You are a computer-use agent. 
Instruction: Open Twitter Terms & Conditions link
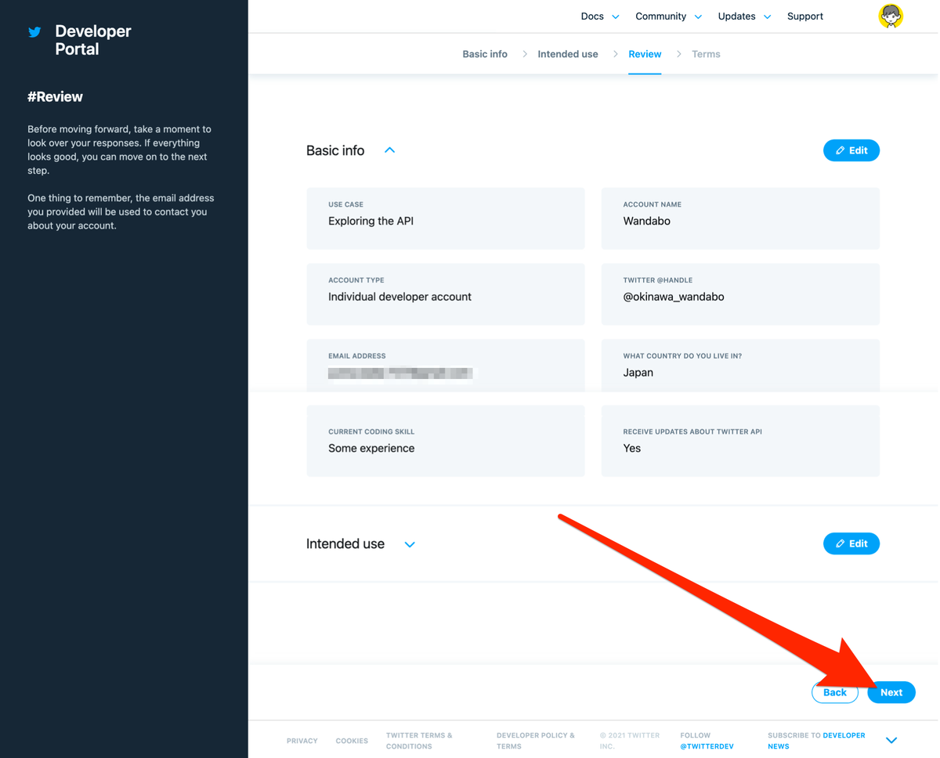[x=419, y=741]
